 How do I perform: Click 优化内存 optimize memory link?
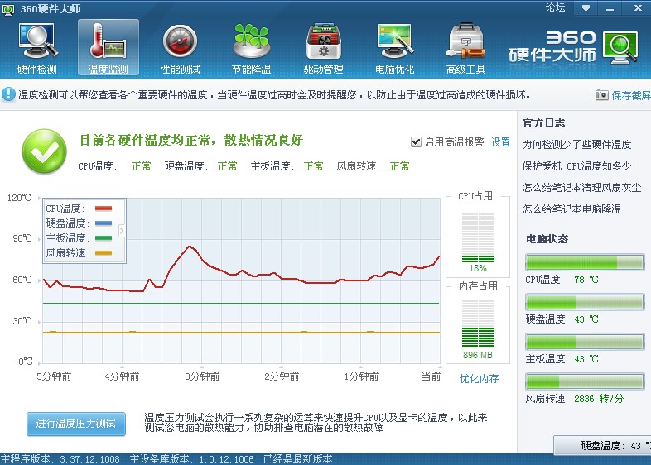pyautogui.click(x=479, y=378)
